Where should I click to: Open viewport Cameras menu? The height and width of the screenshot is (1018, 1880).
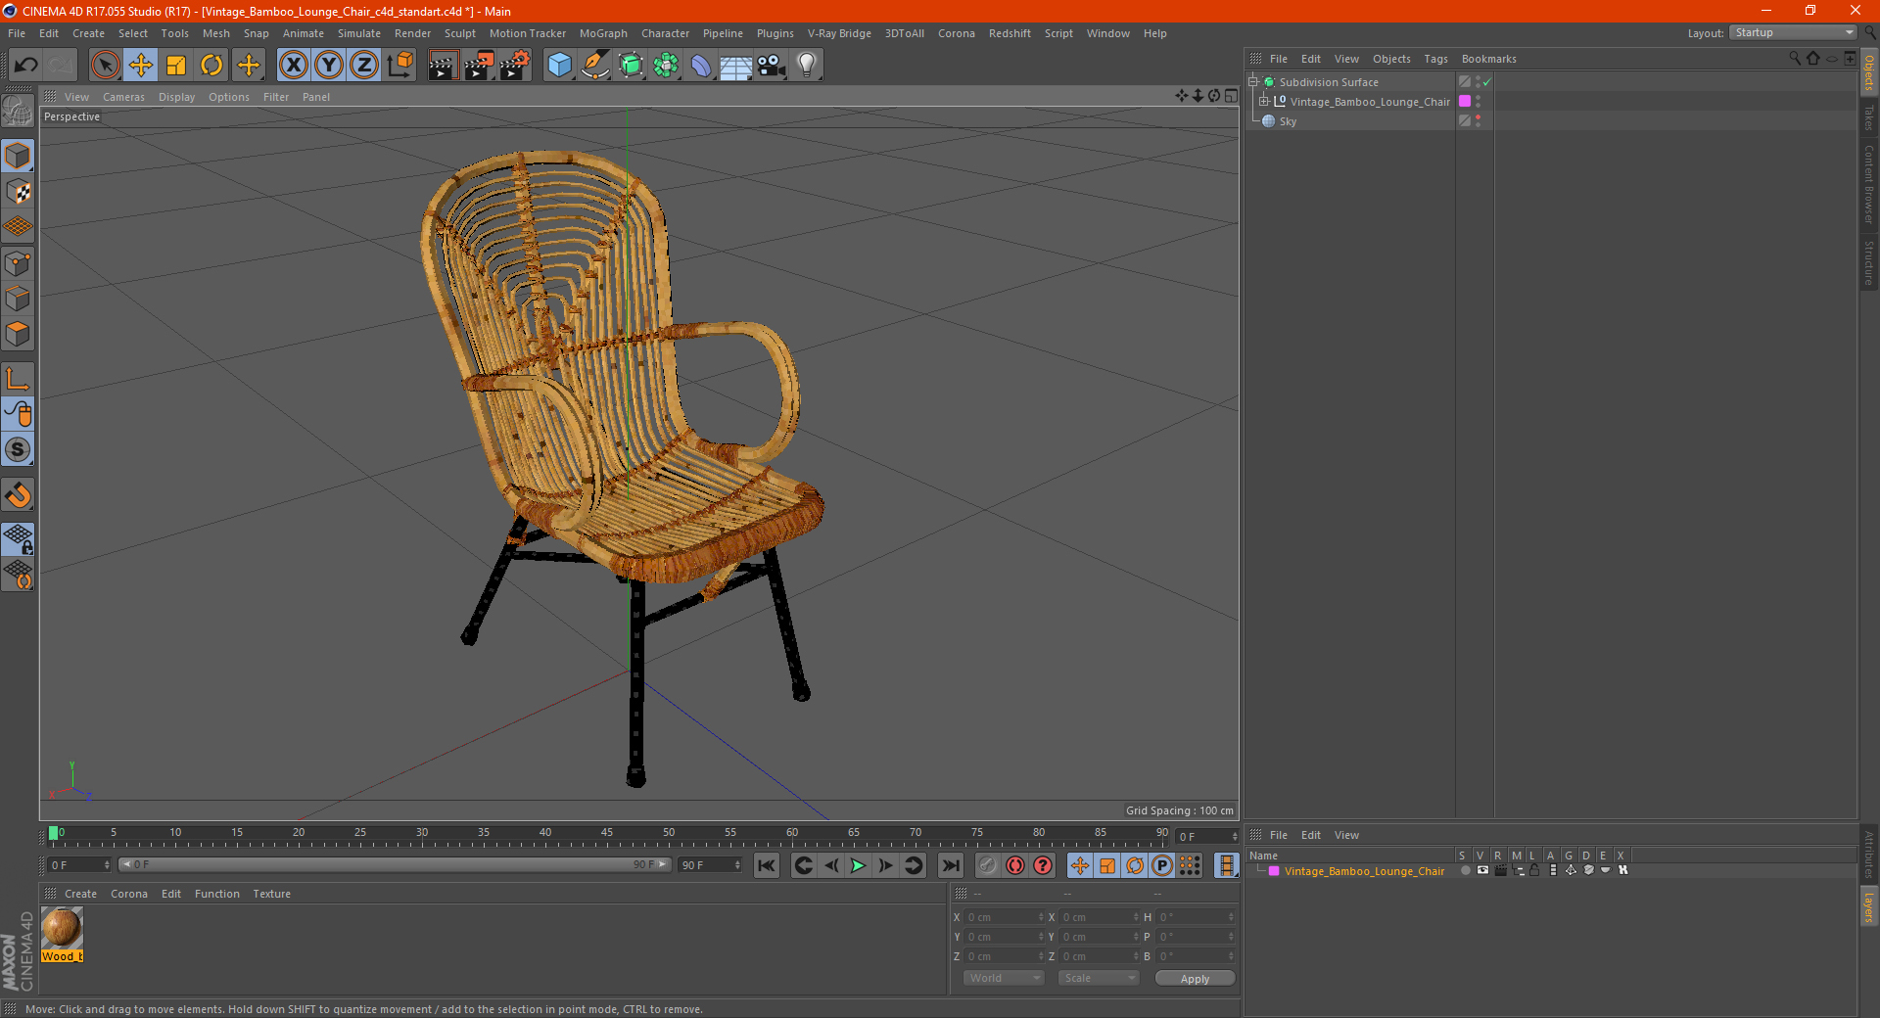coord(123,97)
